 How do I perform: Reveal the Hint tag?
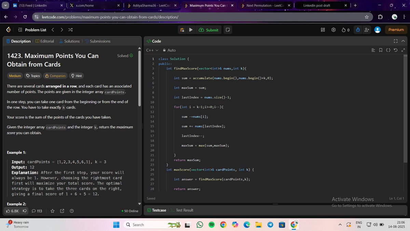point(76,76)
